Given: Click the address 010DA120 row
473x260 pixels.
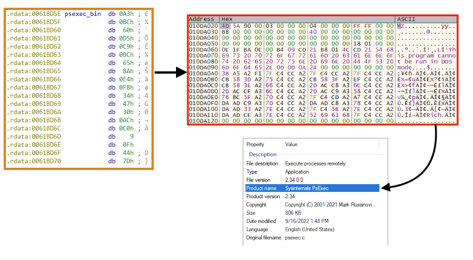Looking at the screenshot, I should pyautogui.click(x=203, y=120).
